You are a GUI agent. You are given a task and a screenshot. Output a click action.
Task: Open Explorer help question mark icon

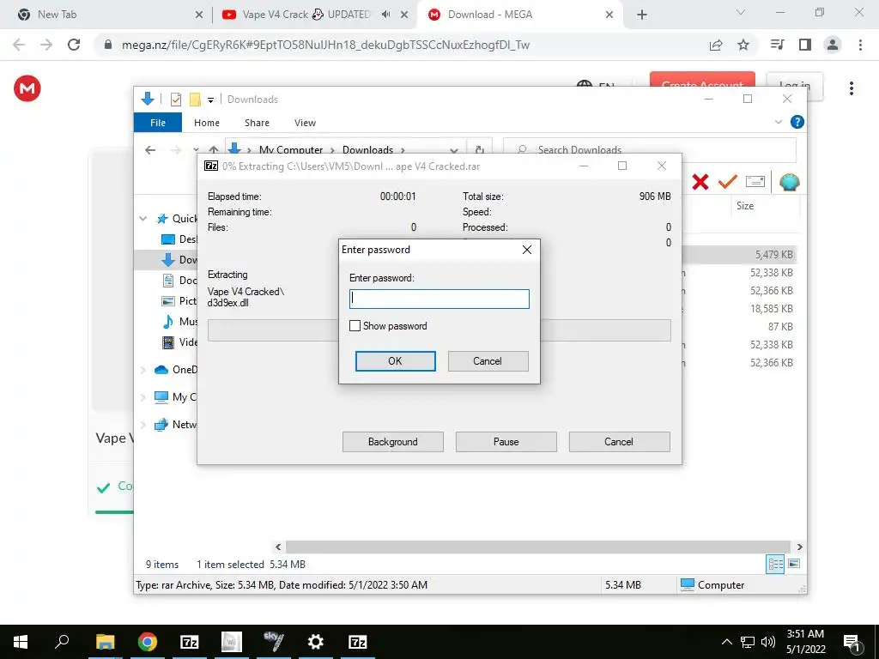[x=797, y=122]
